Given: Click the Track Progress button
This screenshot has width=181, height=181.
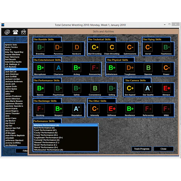Looking at the screenshot, I should [x=142, y=149].
